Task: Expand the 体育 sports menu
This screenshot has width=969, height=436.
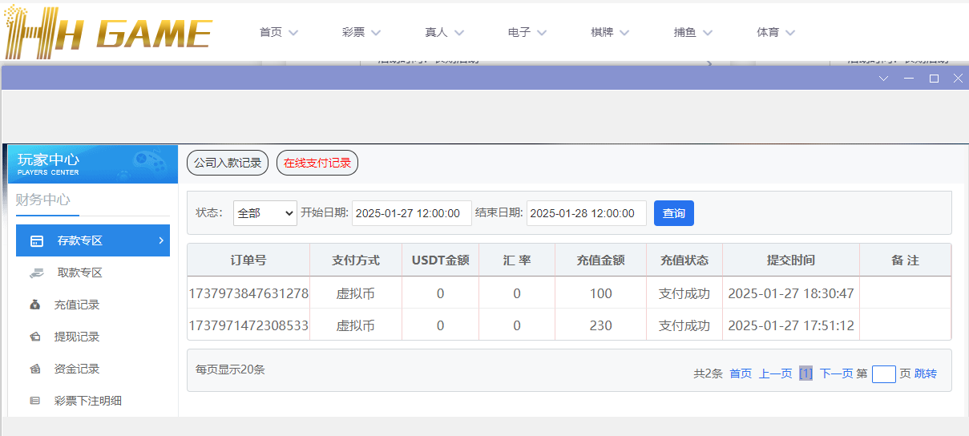Action: coord(776,33)
